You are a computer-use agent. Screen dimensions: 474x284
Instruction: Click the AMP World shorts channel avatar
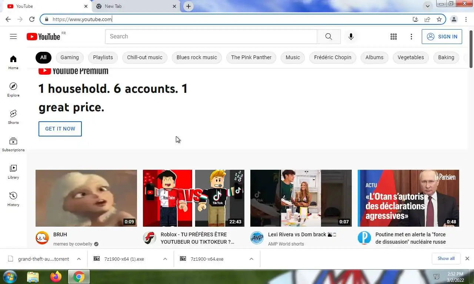coord(257,238)
